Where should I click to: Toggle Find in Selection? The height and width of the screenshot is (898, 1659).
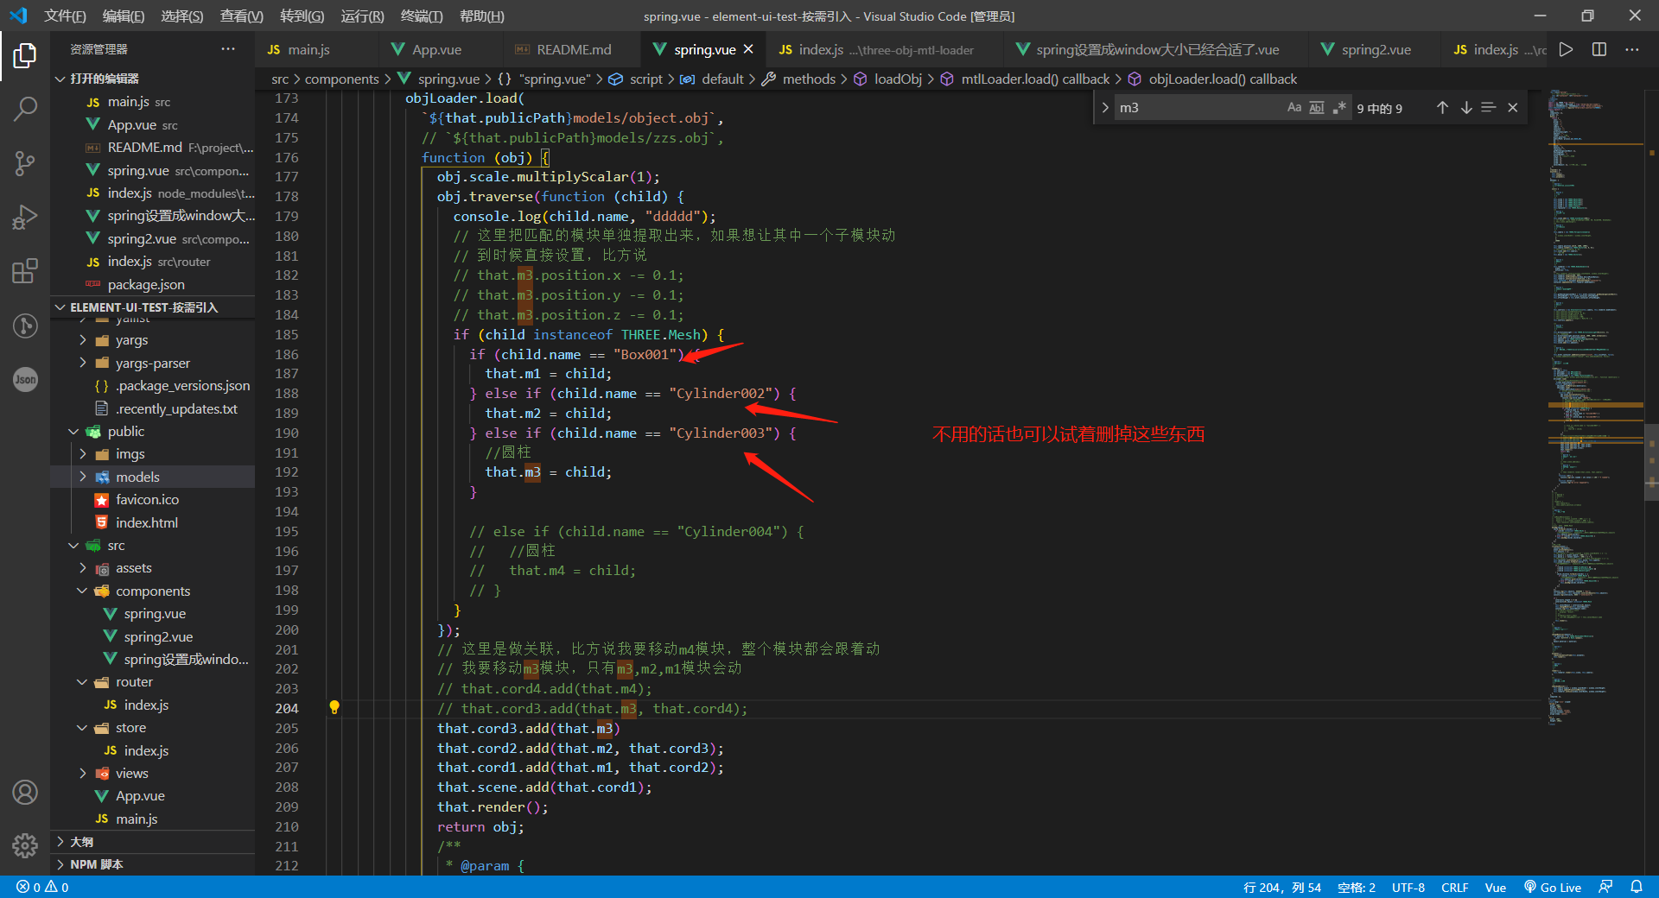[x=1489, y=107]
